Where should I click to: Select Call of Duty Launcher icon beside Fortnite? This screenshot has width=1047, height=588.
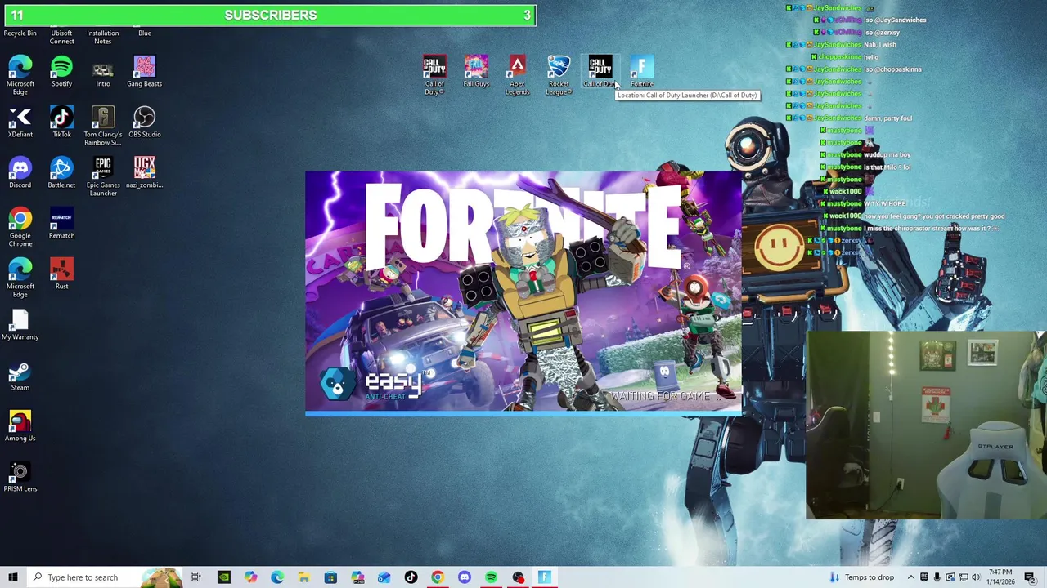coord(600,72)
